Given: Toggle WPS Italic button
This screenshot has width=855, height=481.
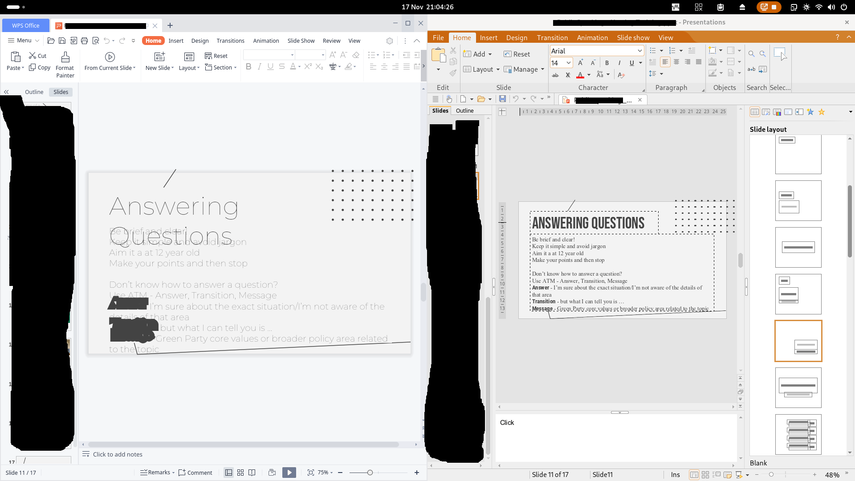Looking at the screenshot, I should (x=260, y=66).
